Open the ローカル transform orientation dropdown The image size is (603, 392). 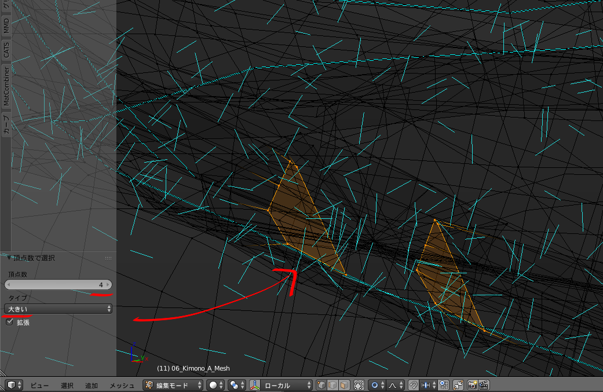[x=281, y=385]
